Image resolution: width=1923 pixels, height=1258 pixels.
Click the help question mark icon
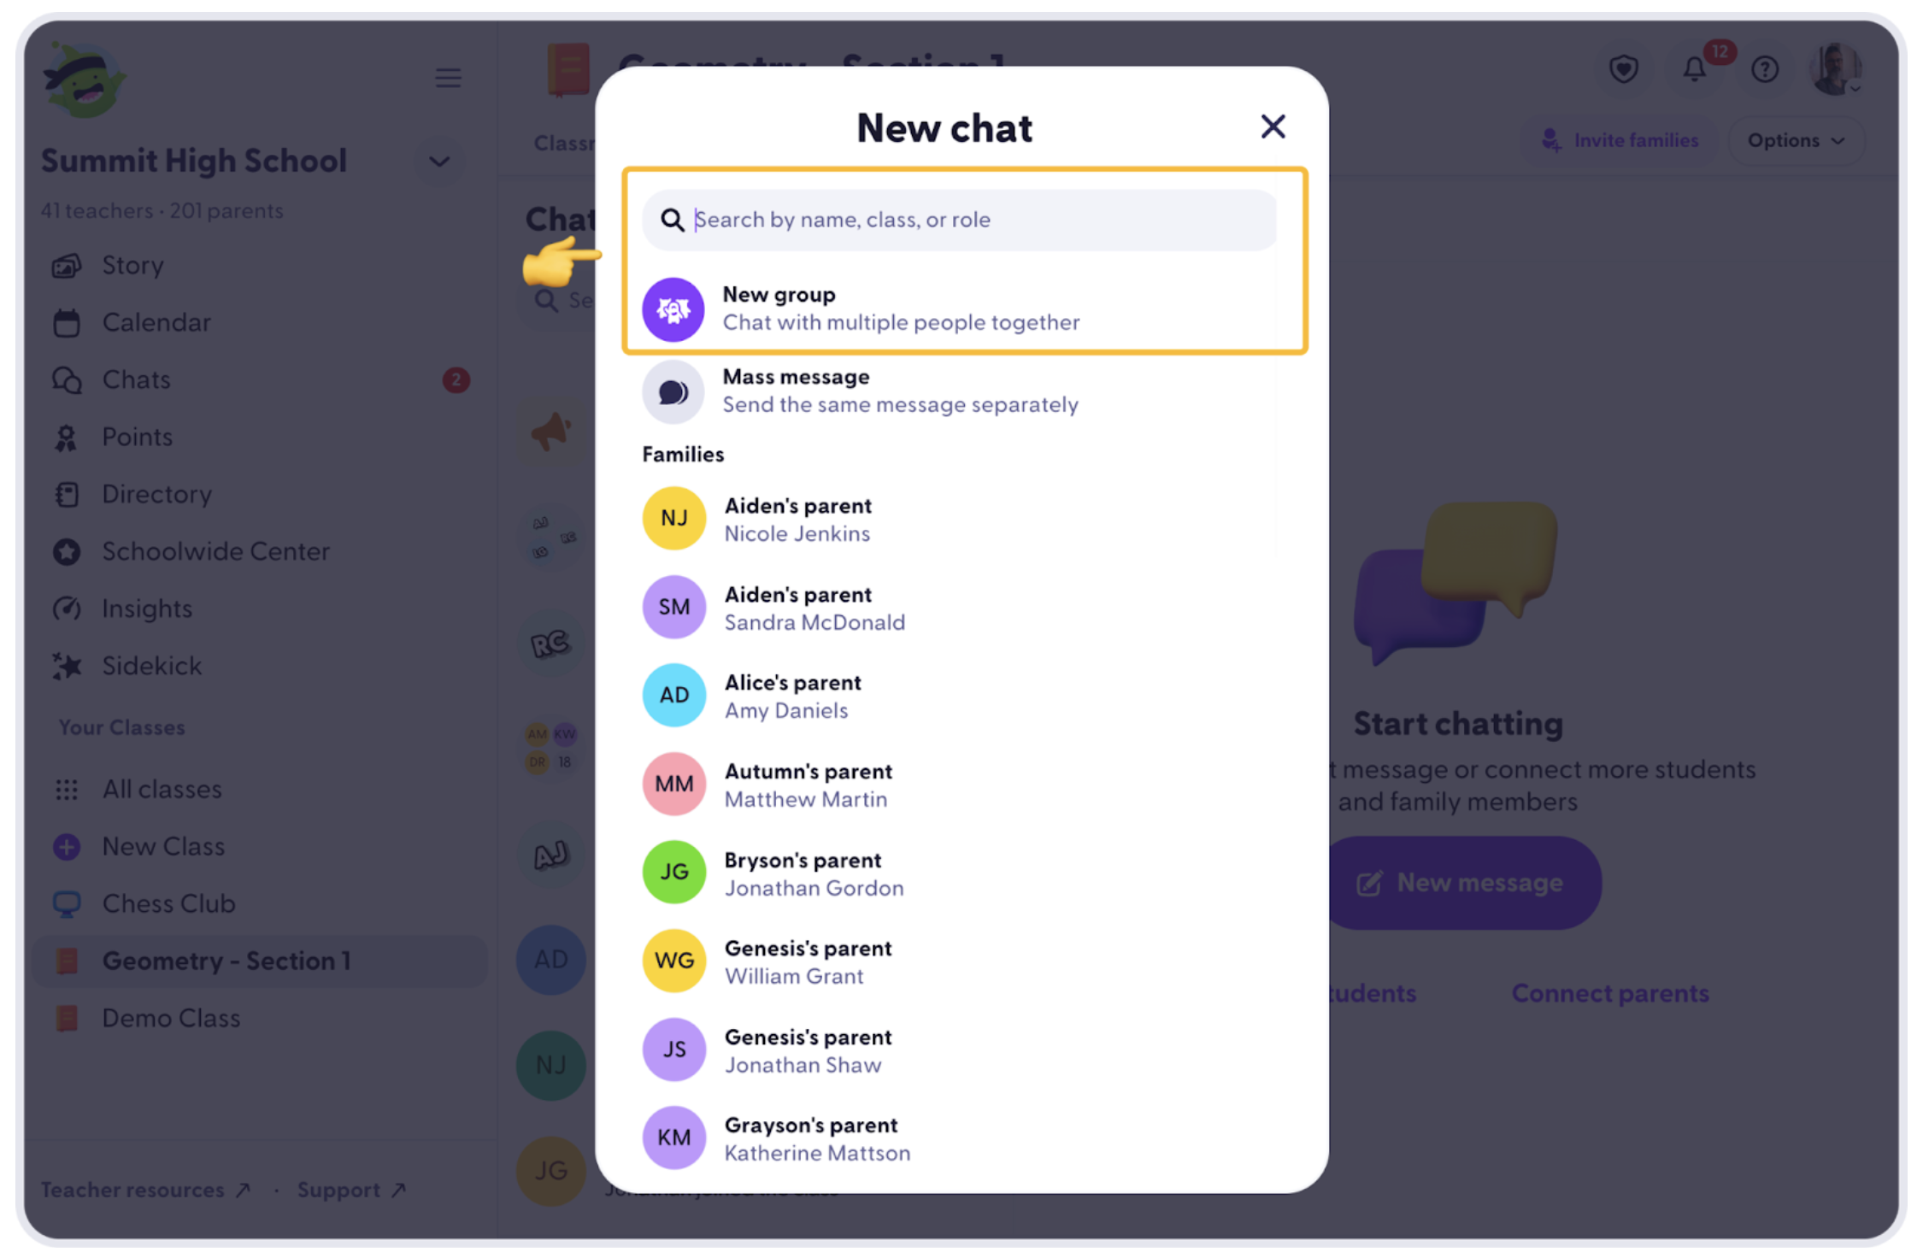(x=1765, y=69)
